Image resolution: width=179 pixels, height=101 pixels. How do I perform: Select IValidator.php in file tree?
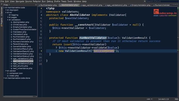pyautogui.click(x=20, y=32)
